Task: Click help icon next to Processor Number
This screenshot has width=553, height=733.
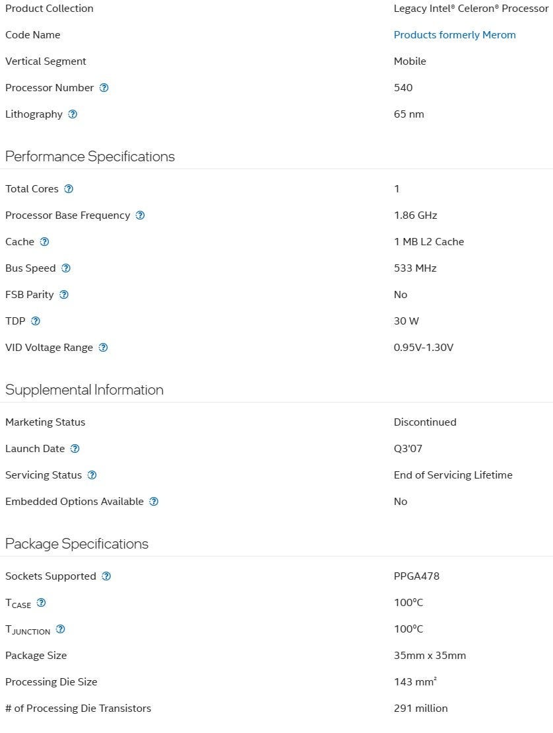Action: 104,88
